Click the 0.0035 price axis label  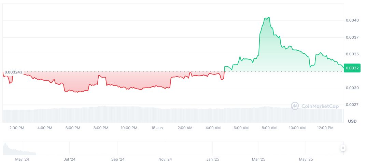pos(352,54)
